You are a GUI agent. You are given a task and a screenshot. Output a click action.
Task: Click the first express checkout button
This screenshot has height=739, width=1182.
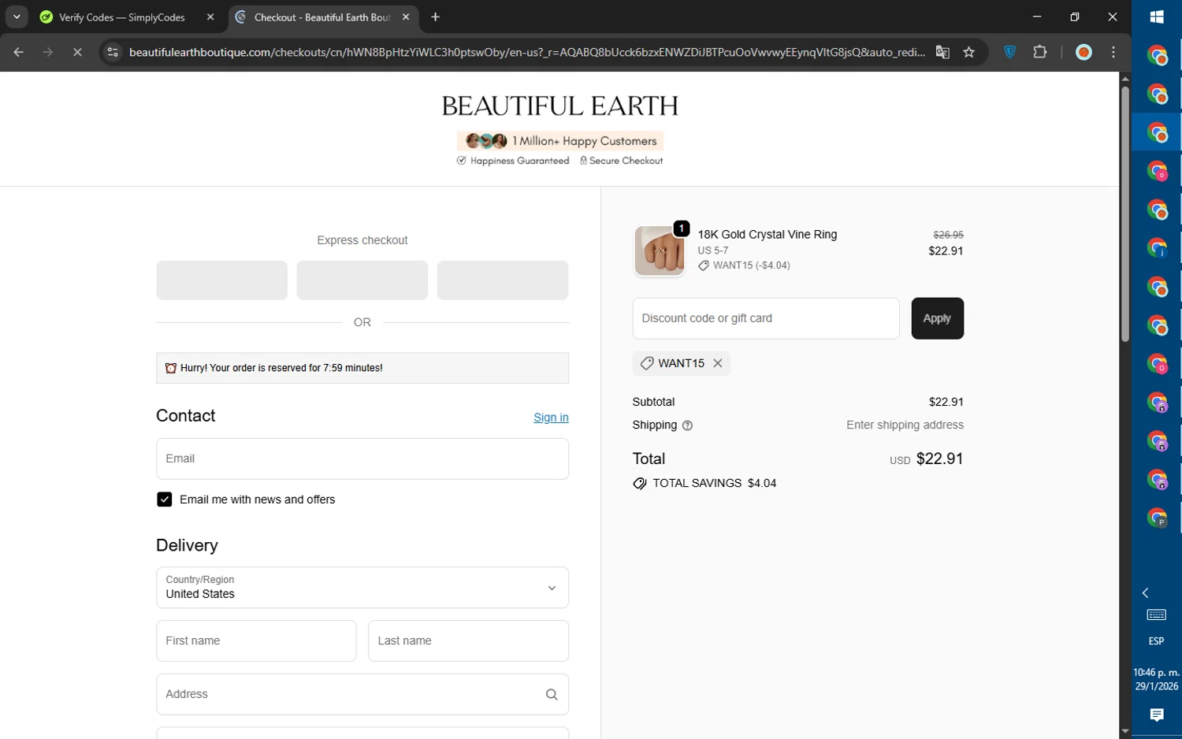221,280
